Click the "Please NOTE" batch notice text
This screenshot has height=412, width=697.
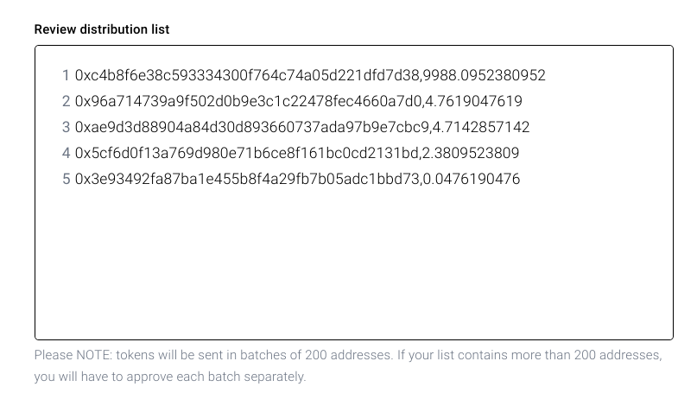[347, 356]
